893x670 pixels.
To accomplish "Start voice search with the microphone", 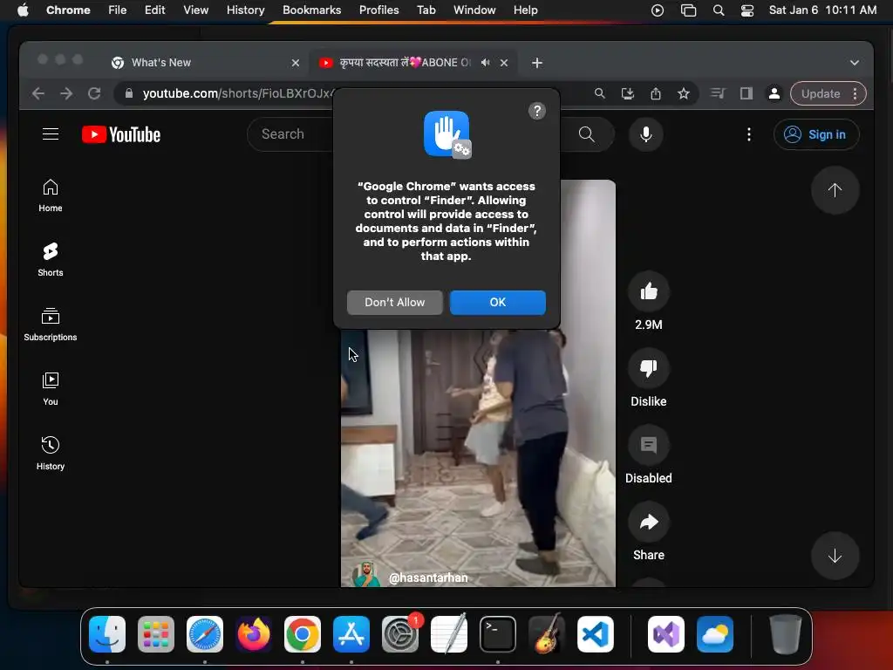I will coord(646,134).
